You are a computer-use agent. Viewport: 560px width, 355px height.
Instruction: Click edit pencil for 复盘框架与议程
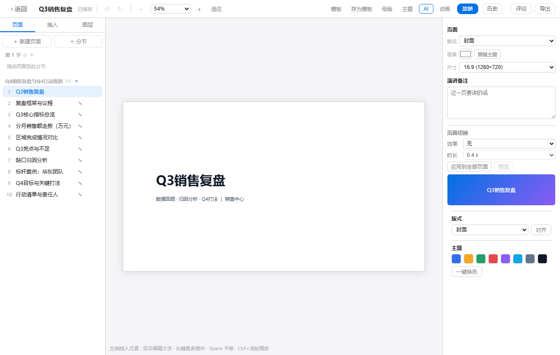click(80, 103)
